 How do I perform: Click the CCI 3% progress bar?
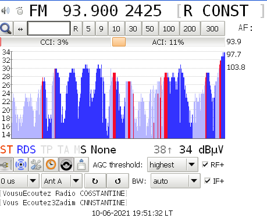click(56, 42)
